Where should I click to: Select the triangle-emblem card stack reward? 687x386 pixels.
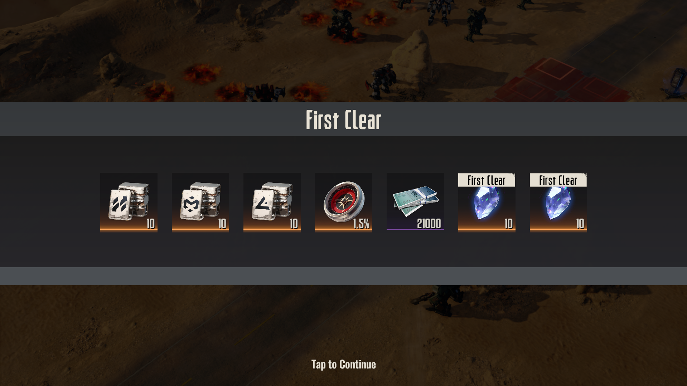tap(272, 202)
